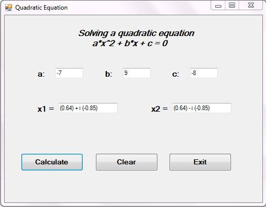Click the Exit button
The image size is (266, 207).
click(x=200, y=162)
